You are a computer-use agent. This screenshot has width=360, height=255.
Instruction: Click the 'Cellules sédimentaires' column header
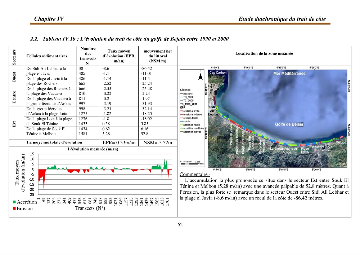pos(46,56)
